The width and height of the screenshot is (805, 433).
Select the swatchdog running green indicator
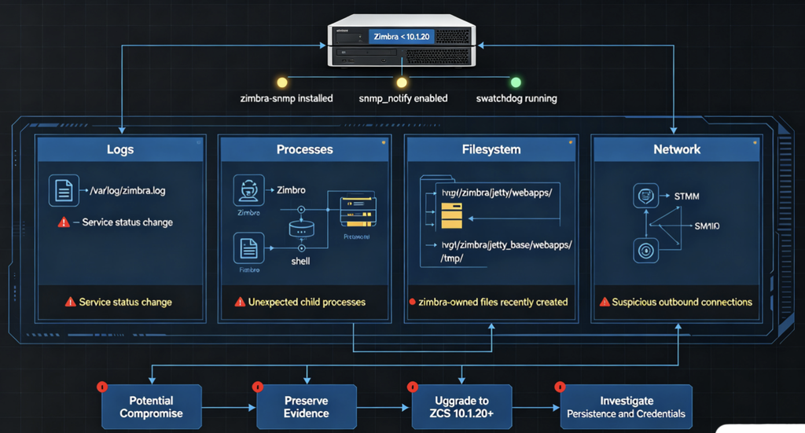516,82
